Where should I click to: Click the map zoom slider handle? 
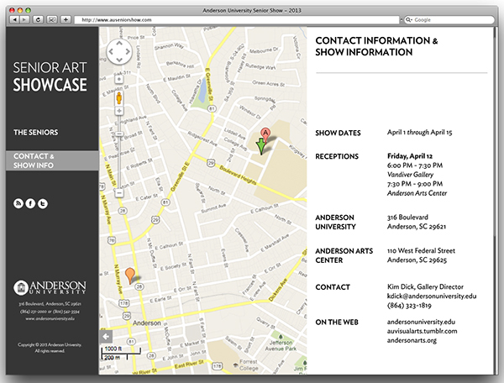(119, 134)
